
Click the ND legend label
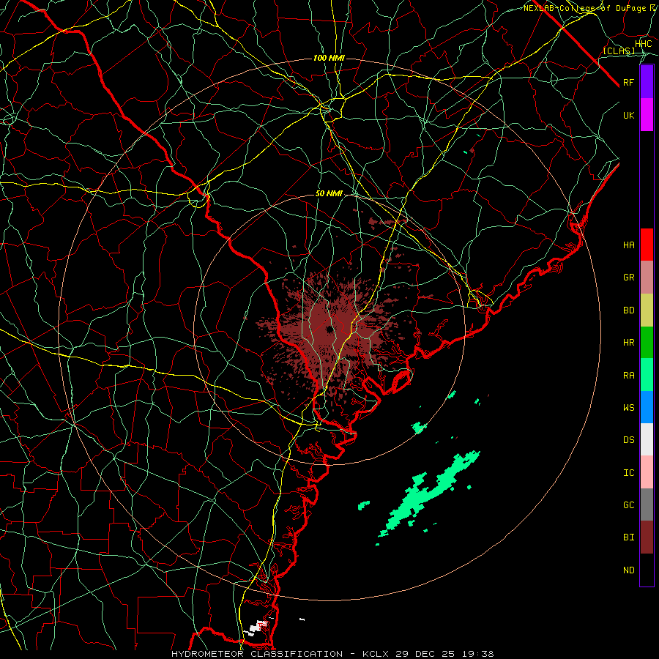[x=628, y=570]
